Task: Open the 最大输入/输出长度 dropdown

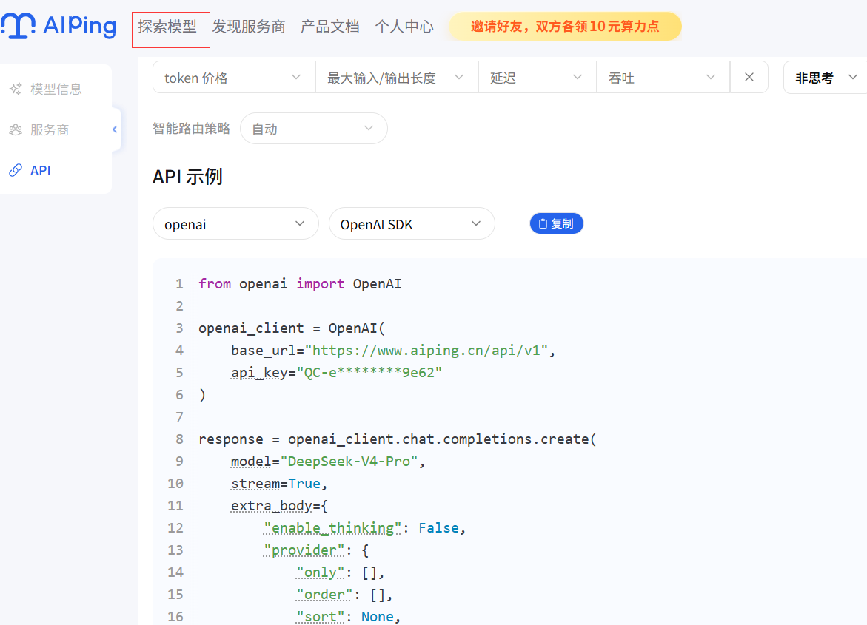Action: point(396,78)
